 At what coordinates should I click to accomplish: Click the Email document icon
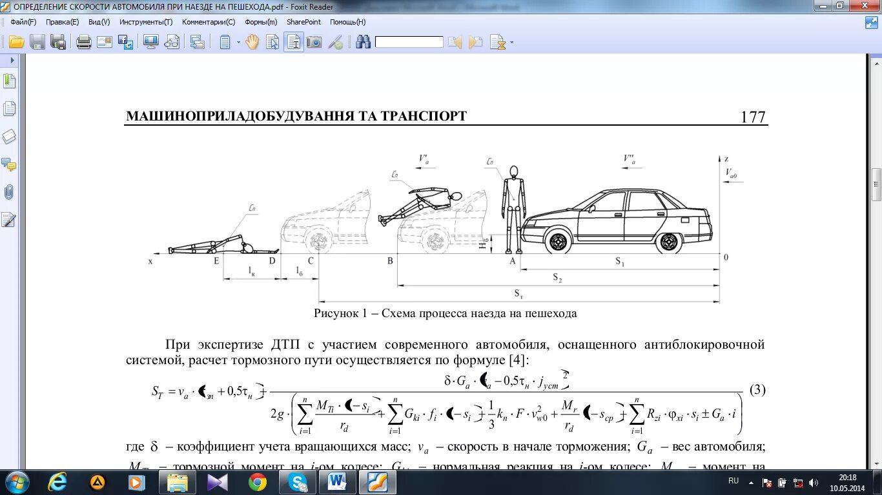click(105, 43)
